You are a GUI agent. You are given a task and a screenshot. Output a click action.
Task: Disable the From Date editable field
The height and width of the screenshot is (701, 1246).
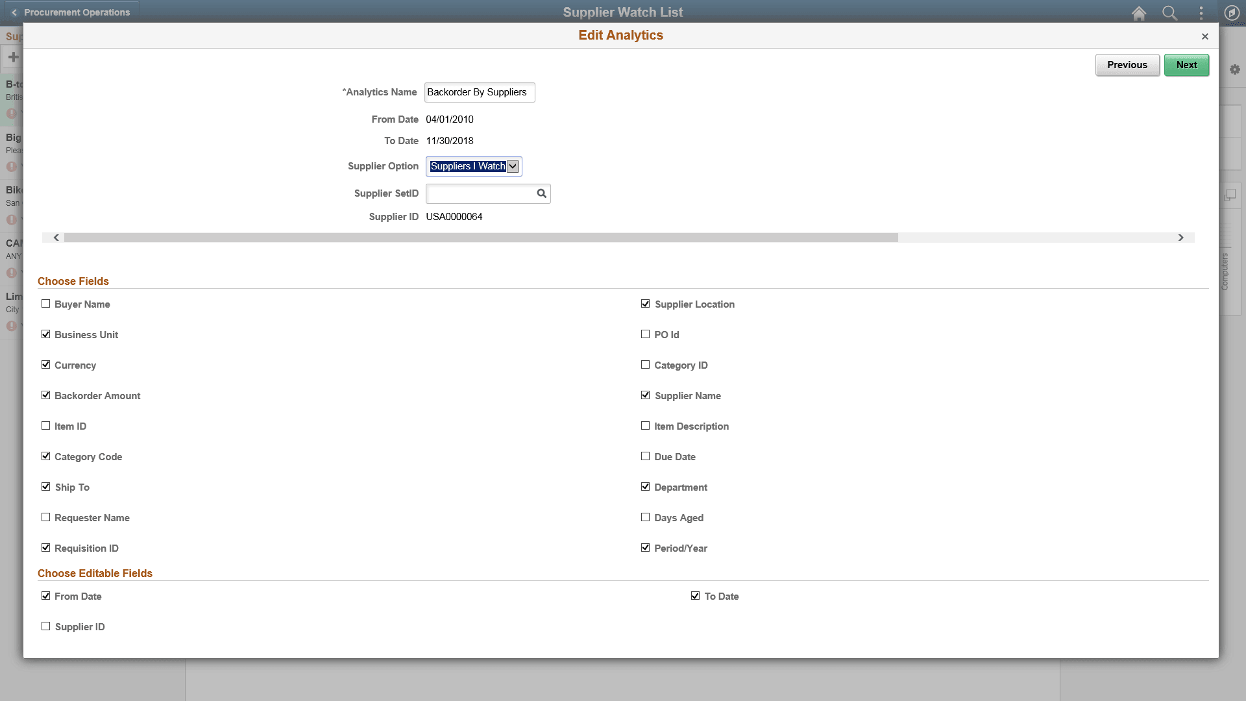45,595
